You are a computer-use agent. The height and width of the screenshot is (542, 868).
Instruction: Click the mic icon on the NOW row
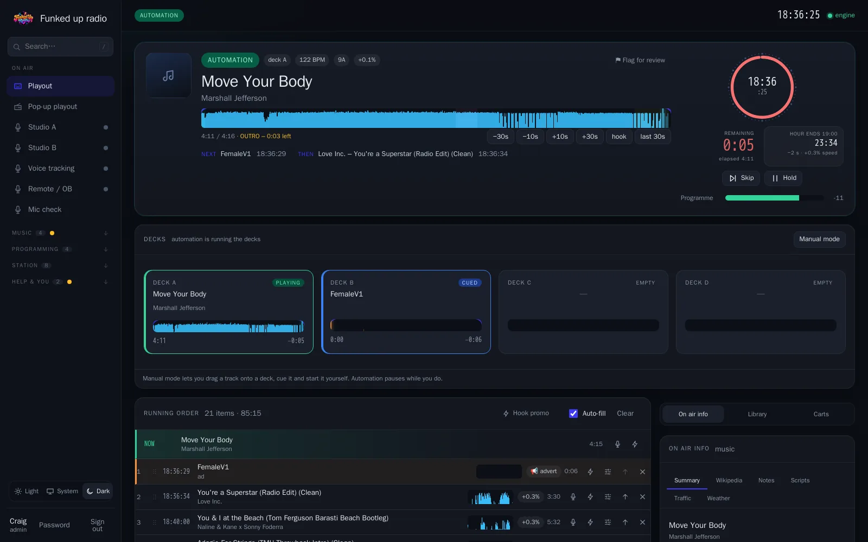pos(617,444)
